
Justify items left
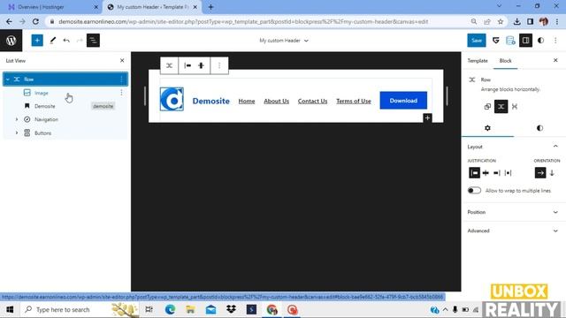pos(474,173)
